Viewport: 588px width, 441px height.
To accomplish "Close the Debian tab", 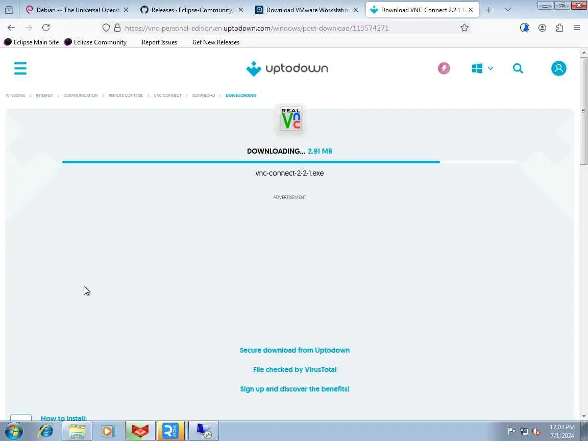I will coord(126,10).
